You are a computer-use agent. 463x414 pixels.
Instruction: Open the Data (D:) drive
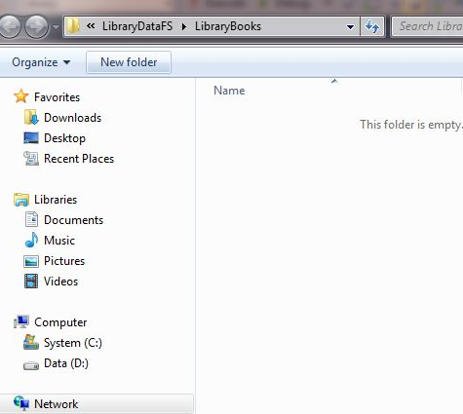[x=66, y=363]
